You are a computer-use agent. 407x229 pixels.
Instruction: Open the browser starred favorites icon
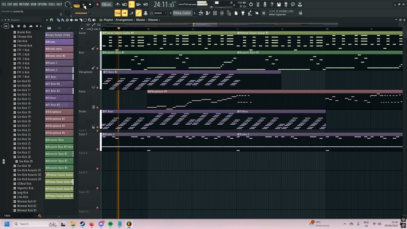click(x=37, y=26)
